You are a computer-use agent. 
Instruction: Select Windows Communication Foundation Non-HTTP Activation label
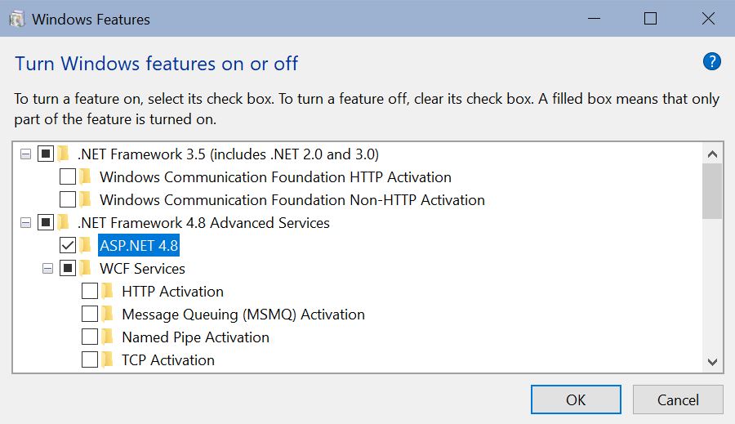click(292, 199)
